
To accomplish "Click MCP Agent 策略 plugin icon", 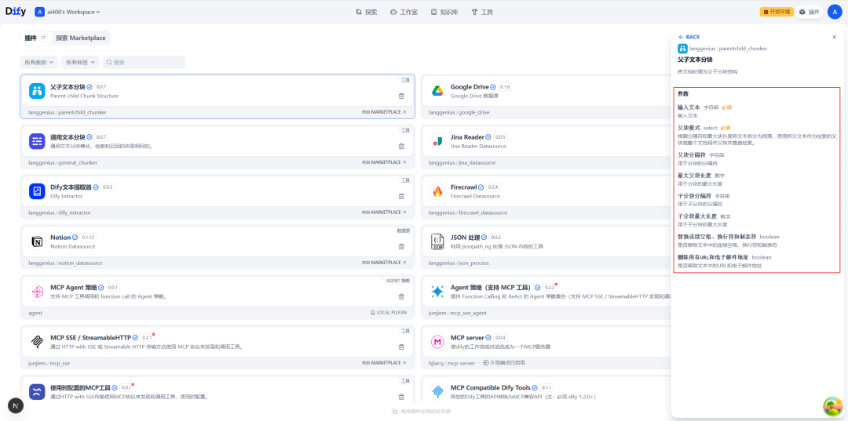I will [x=37, y=292].
